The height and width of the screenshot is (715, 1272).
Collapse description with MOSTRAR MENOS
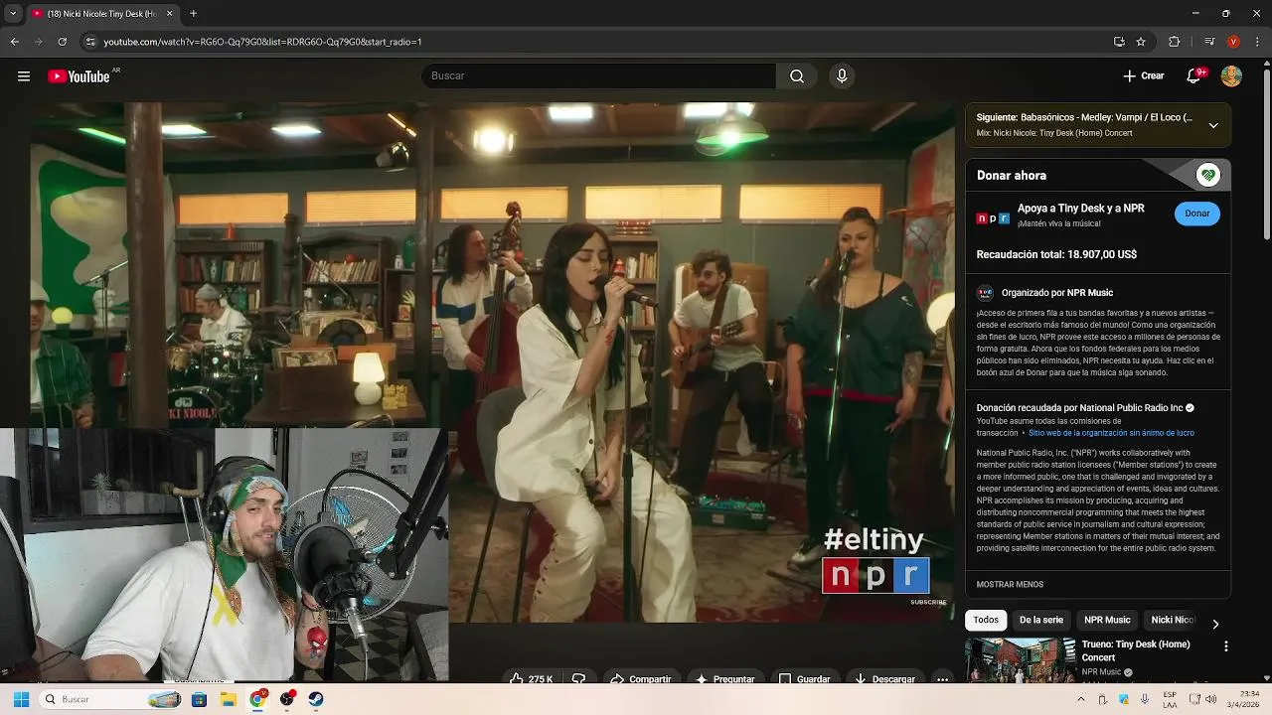(x=1010, y=585)
